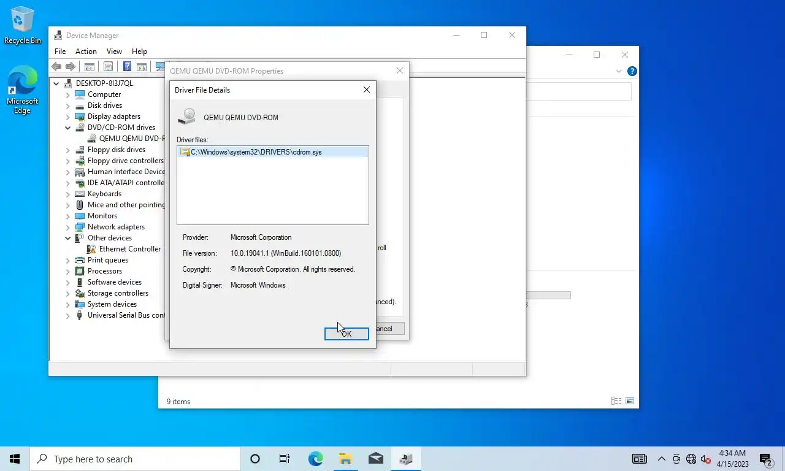
Task: Select Software devices tree item
Action: tap(115, 282)
